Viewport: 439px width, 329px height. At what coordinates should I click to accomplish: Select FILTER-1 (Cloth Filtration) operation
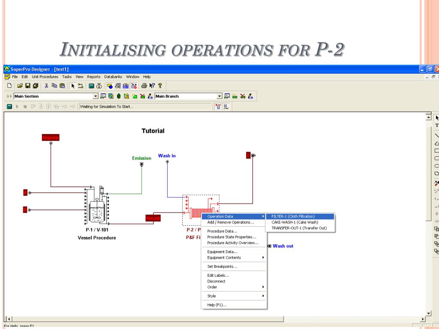[x=300, y=216]
